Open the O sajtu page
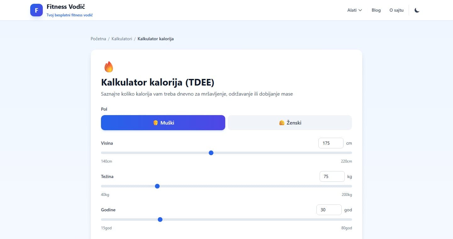The height and width of the screenshot is (239, 453). [x=396, y=10]
